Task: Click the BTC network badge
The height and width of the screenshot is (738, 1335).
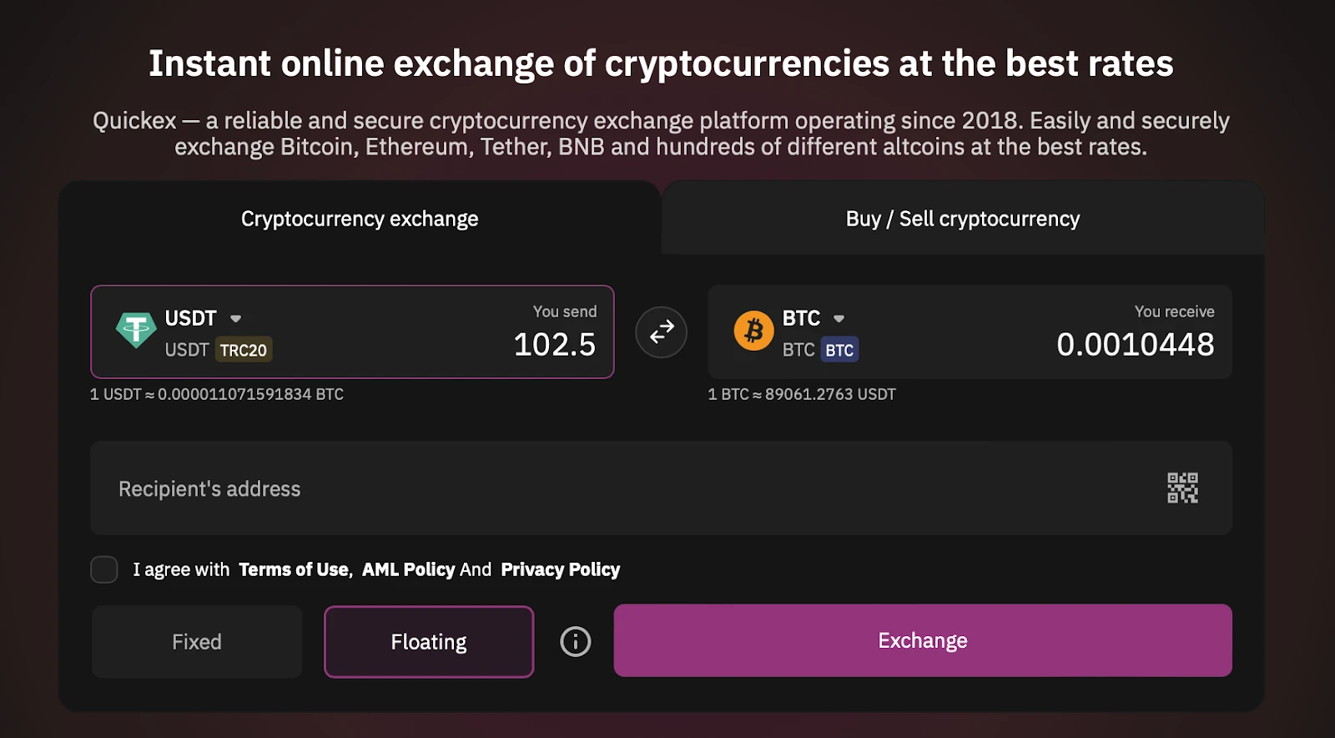Action: point(839,350)
